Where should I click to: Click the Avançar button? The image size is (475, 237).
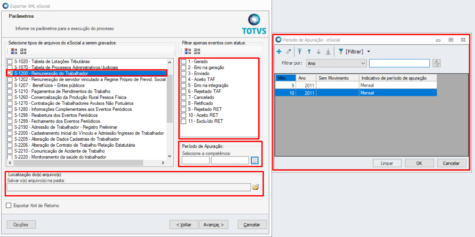(213, 224)
